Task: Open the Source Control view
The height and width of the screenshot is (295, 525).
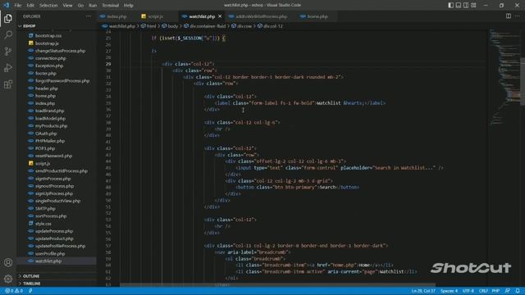Action: pyautogui.click(x=8, y=51)
